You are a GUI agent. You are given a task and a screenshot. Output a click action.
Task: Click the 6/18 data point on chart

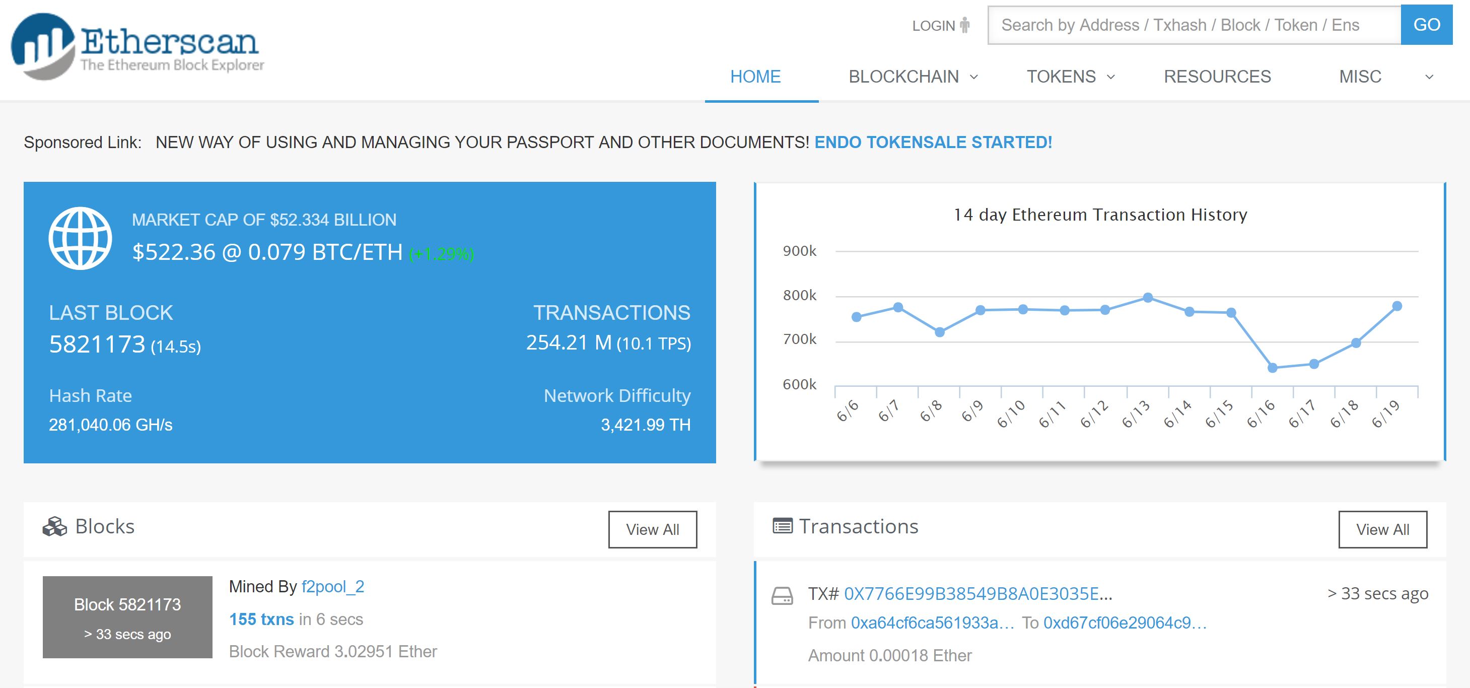pyautogui.click(x=1356, y=342)
